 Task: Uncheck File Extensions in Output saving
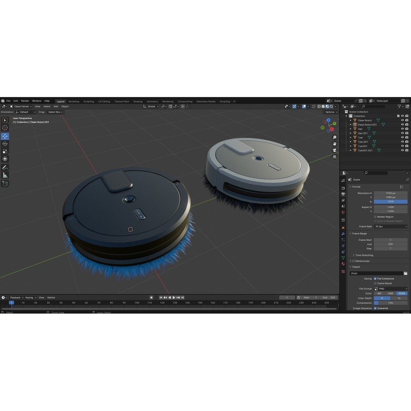tap(375, 279)
